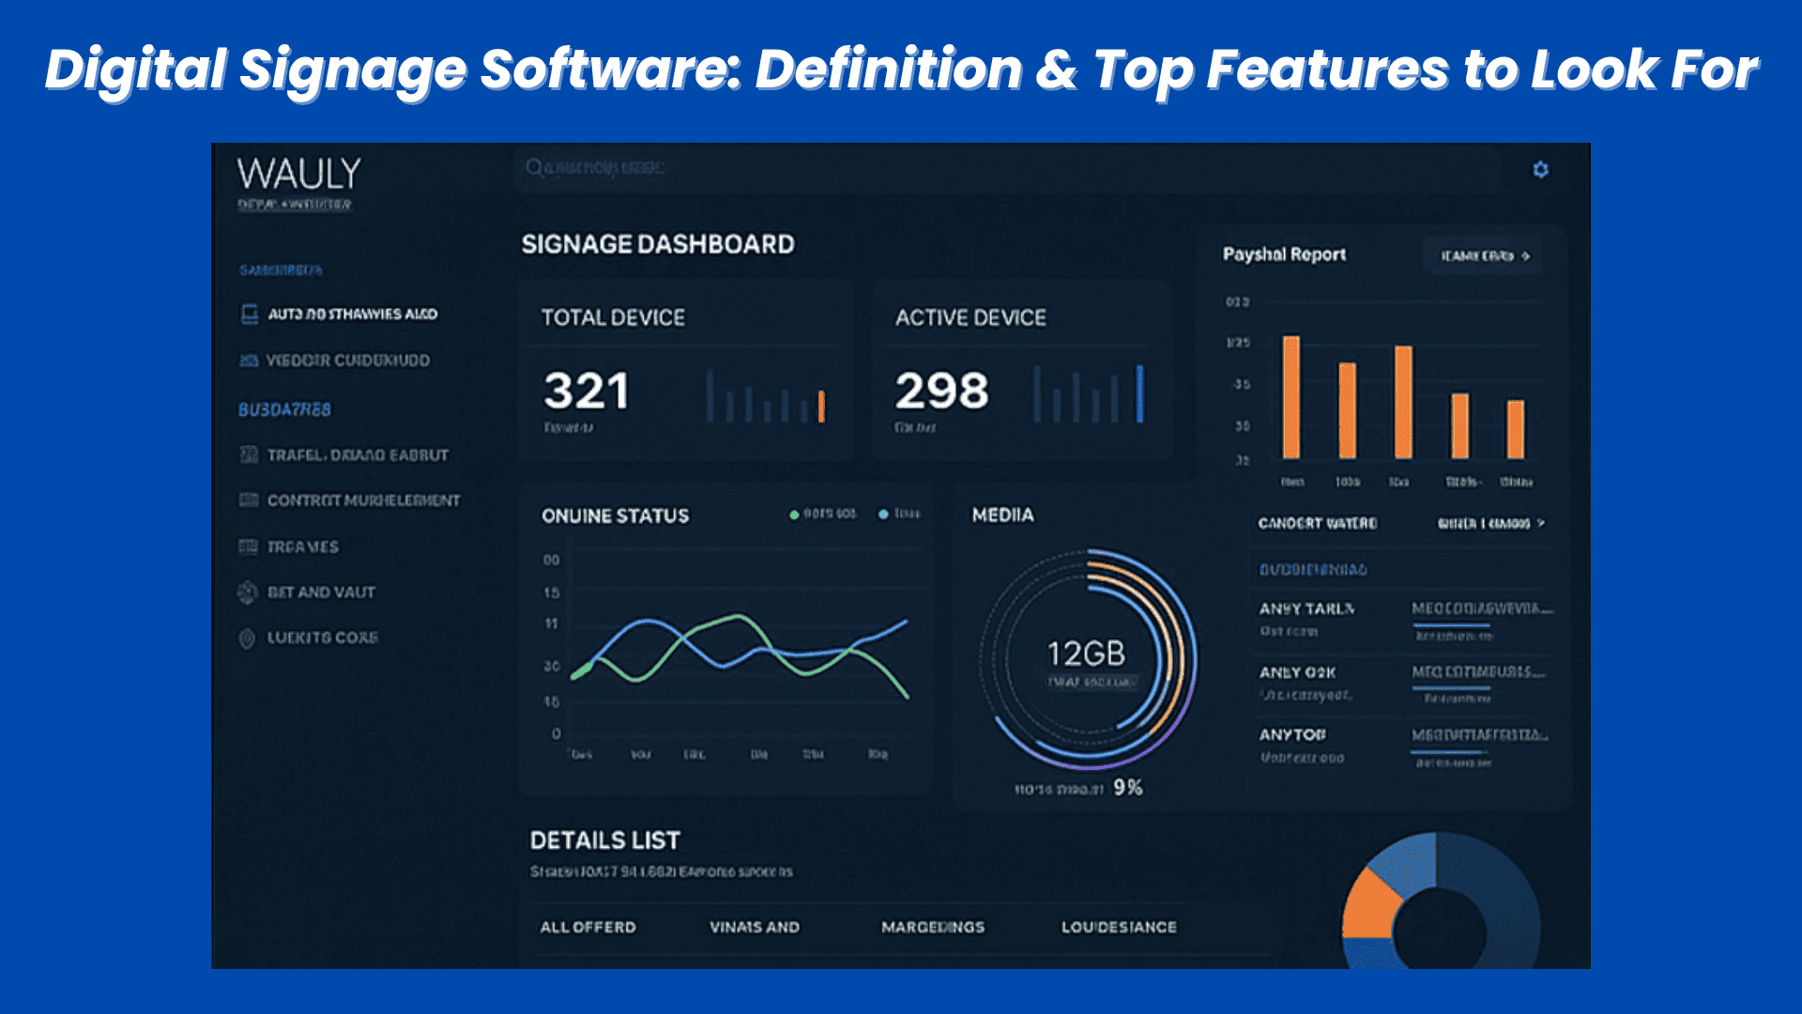Switch to the VINAIS AND tab

pyautogui.click(x=754, y=927)
